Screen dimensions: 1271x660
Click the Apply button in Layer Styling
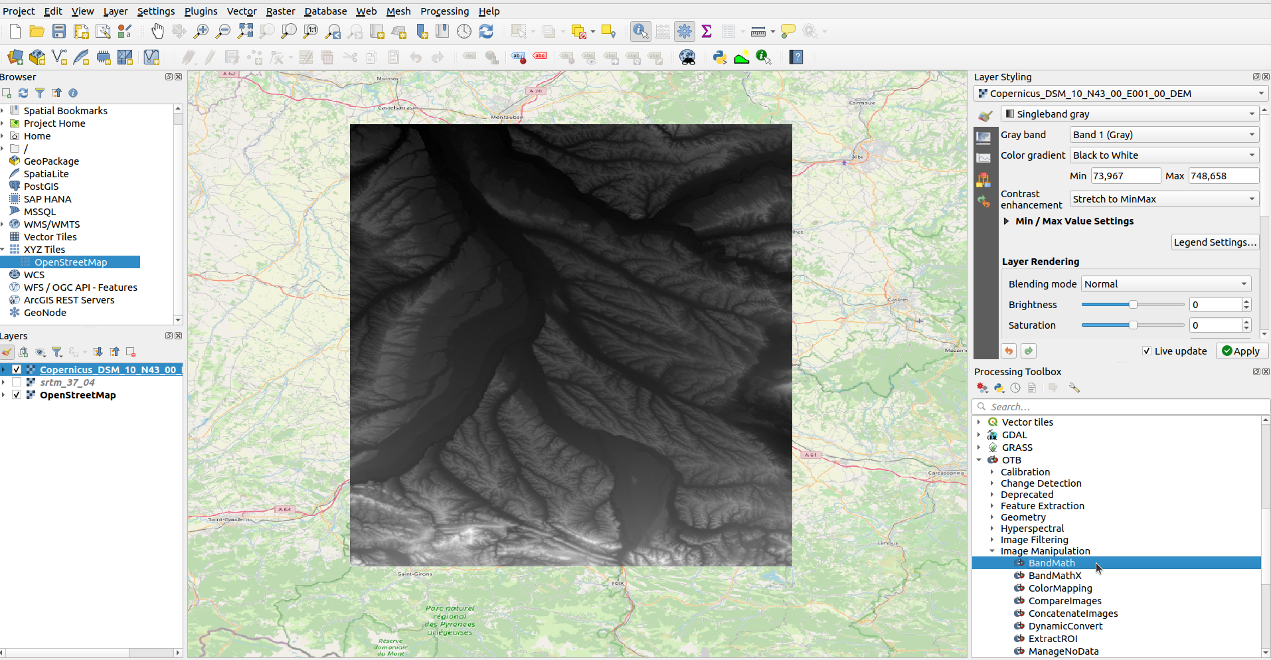(1241, 351)
